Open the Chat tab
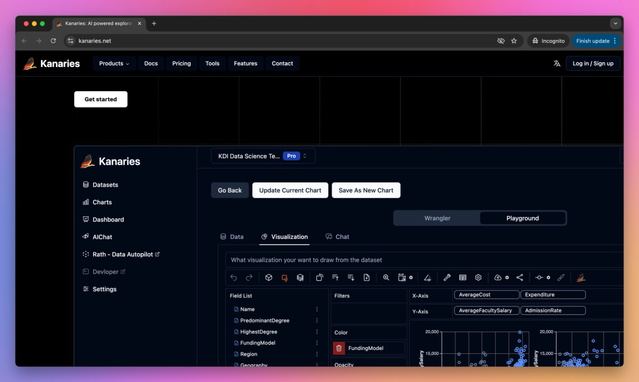Image resolution: width=639 pixels, height=382 pixels. point(338,237)
